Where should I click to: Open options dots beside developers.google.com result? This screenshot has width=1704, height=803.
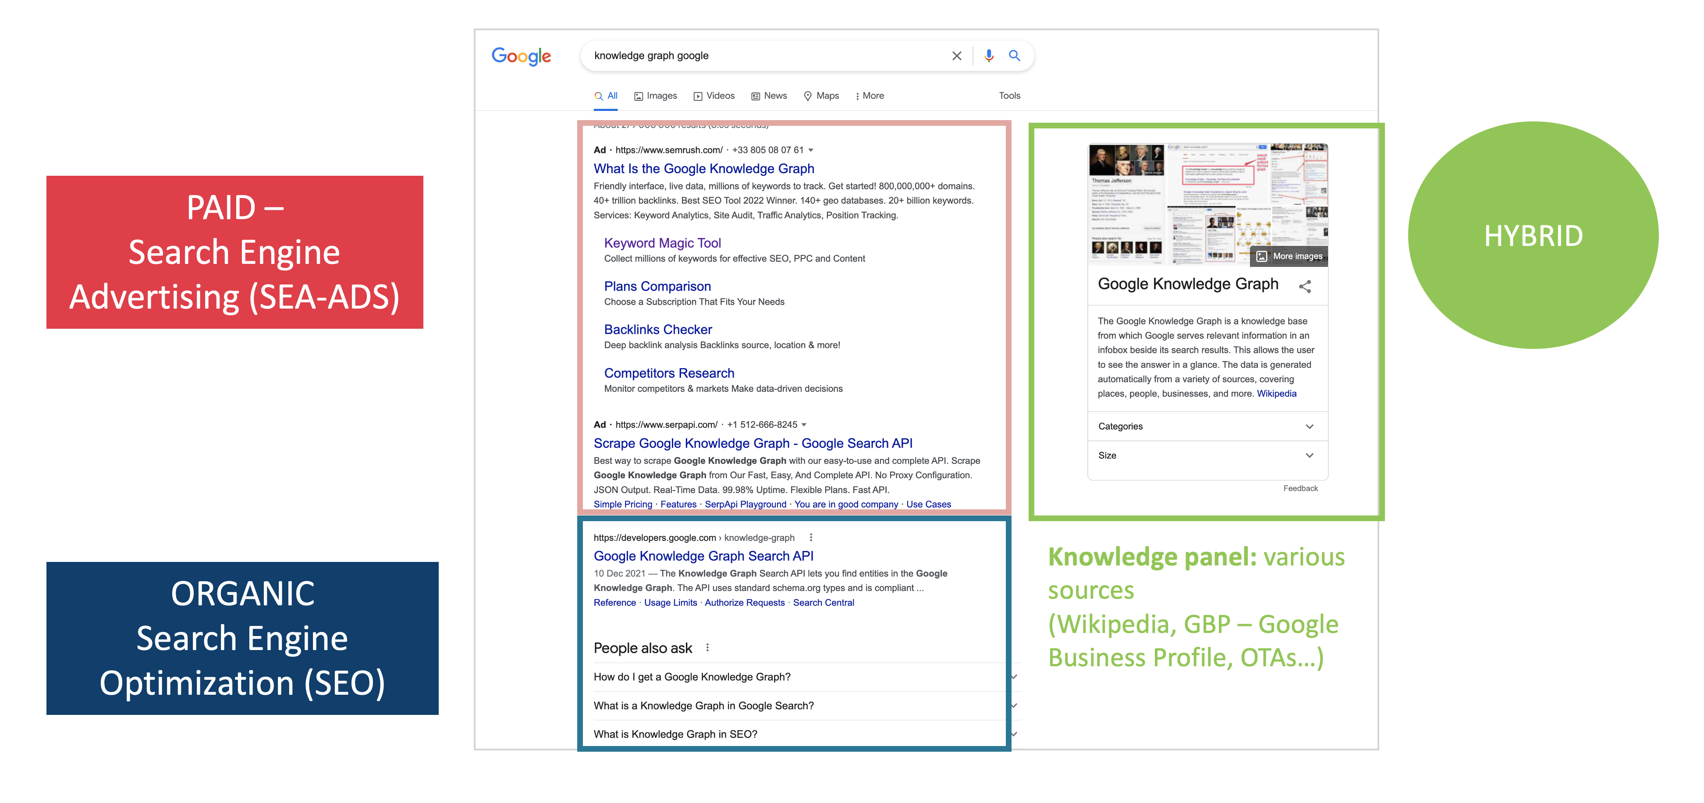point(811,537)
